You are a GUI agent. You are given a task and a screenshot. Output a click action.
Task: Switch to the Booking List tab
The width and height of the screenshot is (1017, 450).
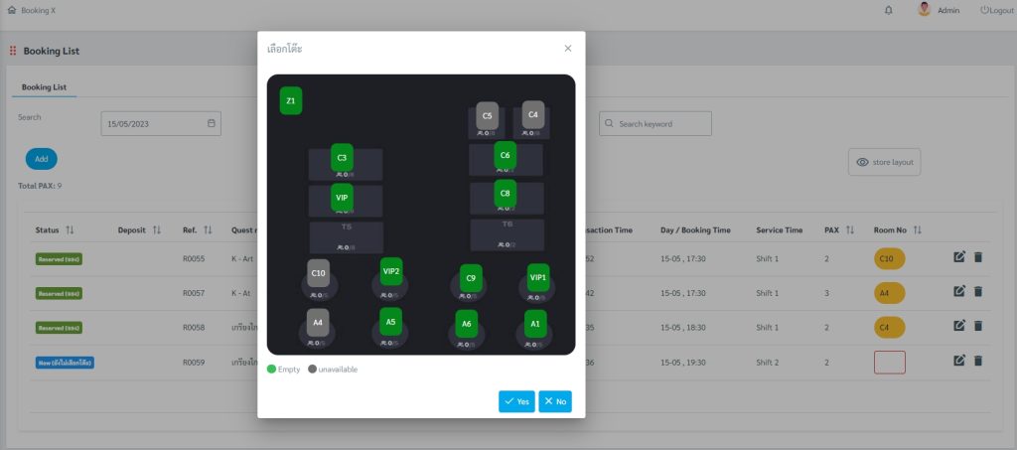click(x=44, y=86)
